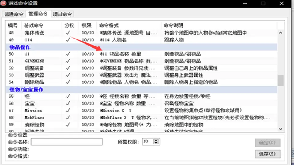
Task: Toggle 分权 checkmark for 删除物品 row
Action: pos(68,82)
